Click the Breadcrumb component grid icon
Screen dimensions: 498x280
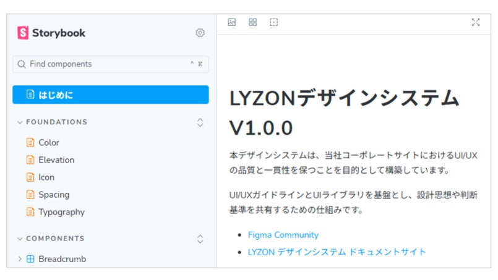(30, 259)
